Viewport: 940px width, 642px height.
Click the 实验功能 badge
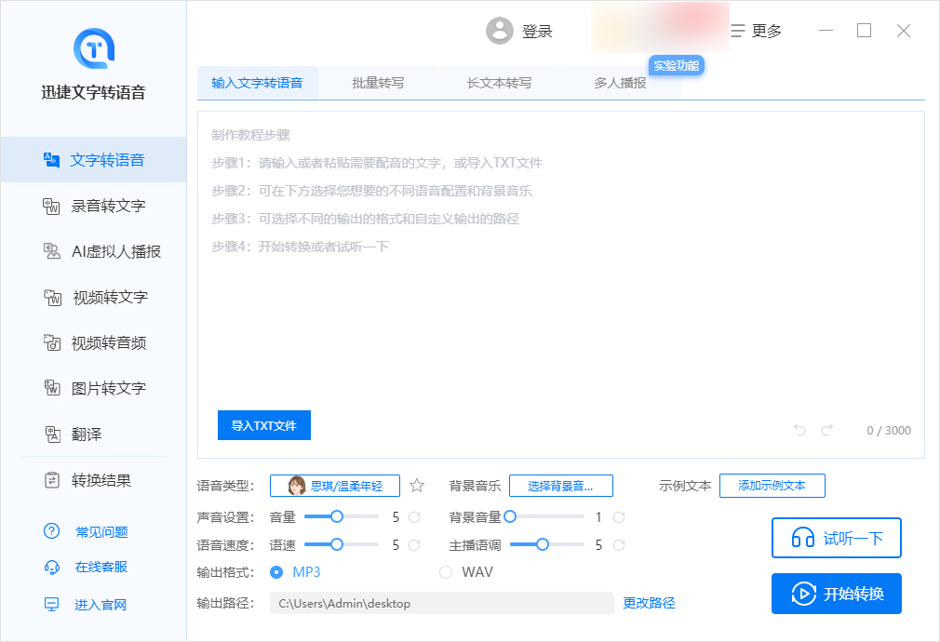tap(677, 65)
